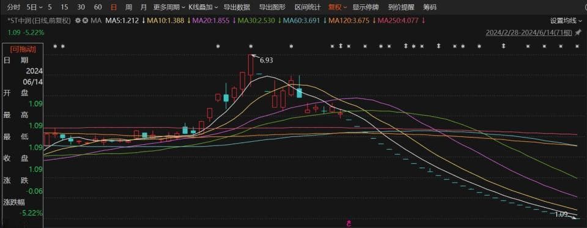Select the 30 minute period
The image size is (587, 228).
click(x=81, y=7)
